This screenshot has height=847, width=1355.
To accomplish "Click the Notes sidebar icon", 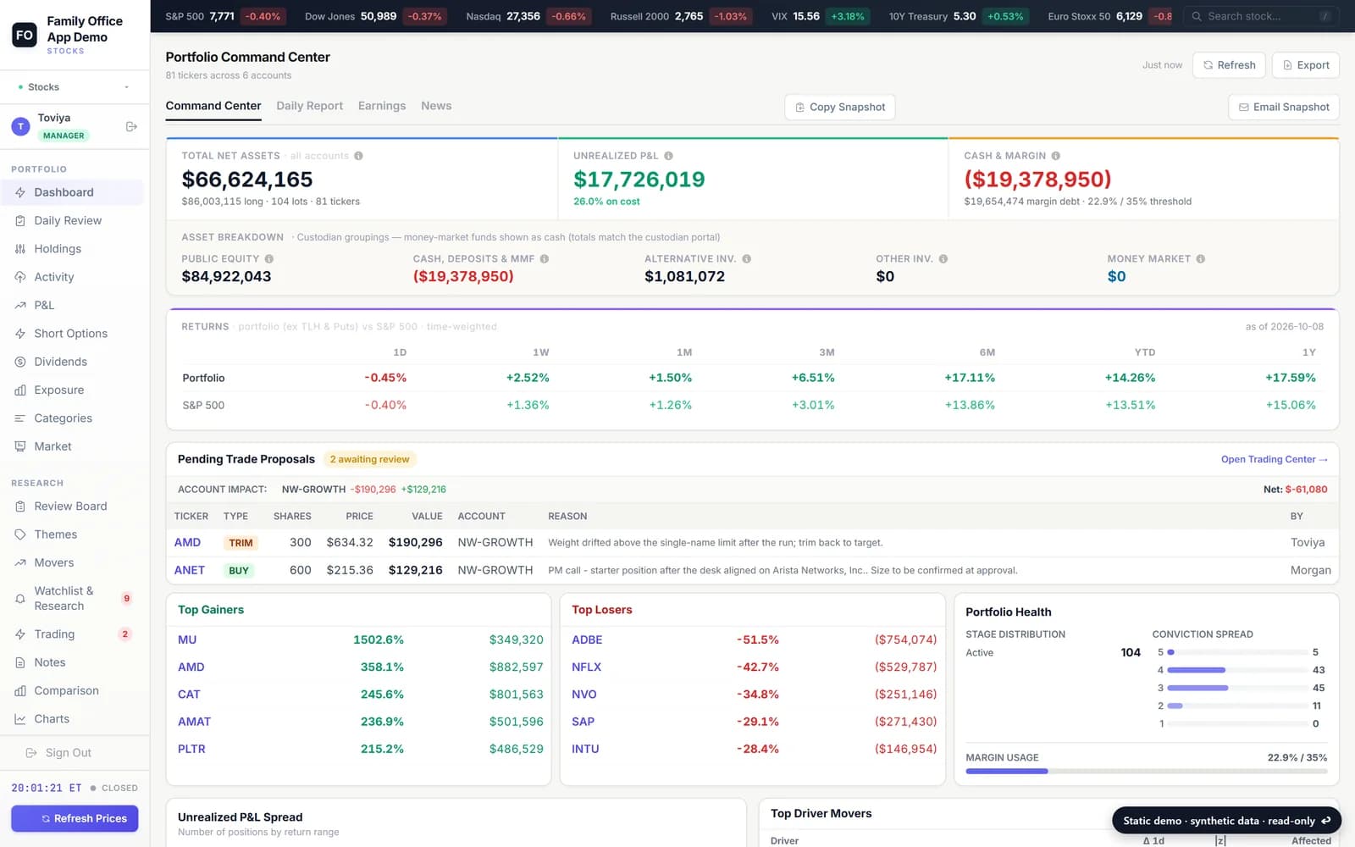I will pos(20,662).
